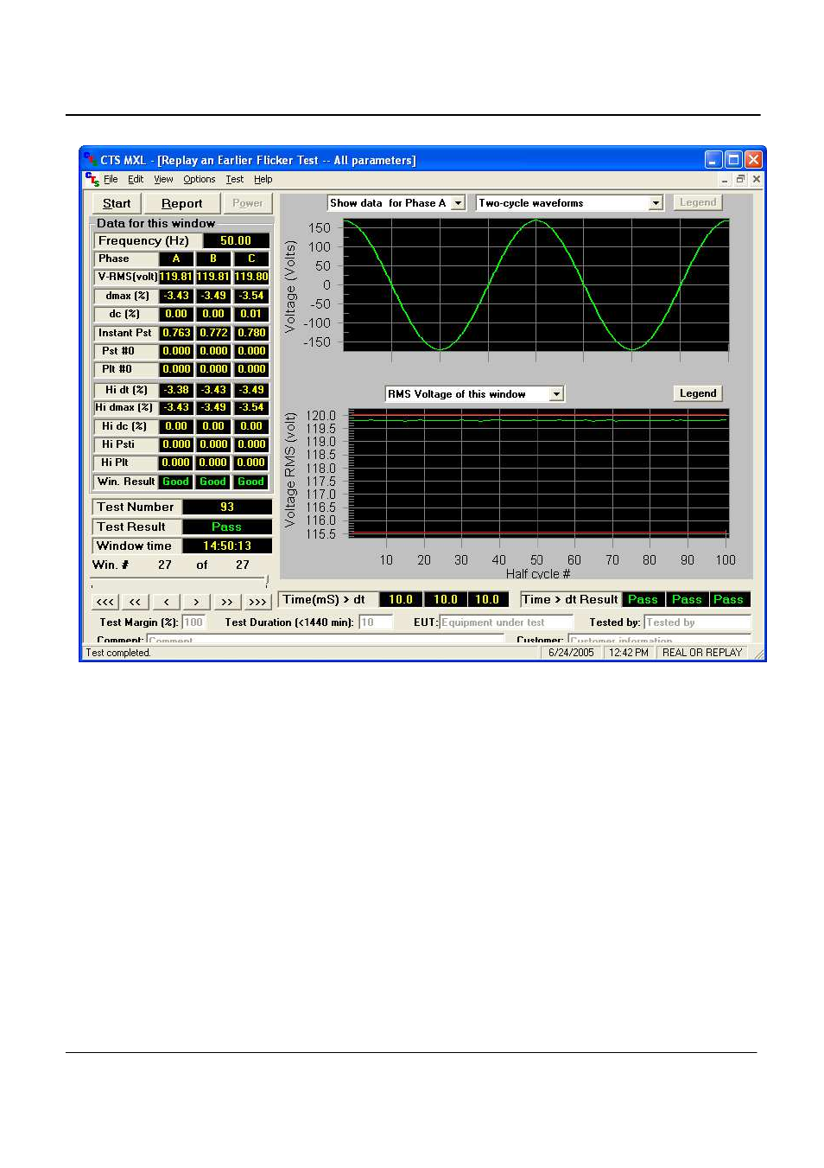The image size is (824, 1168).
Task: Go to previous window with < button
Action: pos(166,602)
